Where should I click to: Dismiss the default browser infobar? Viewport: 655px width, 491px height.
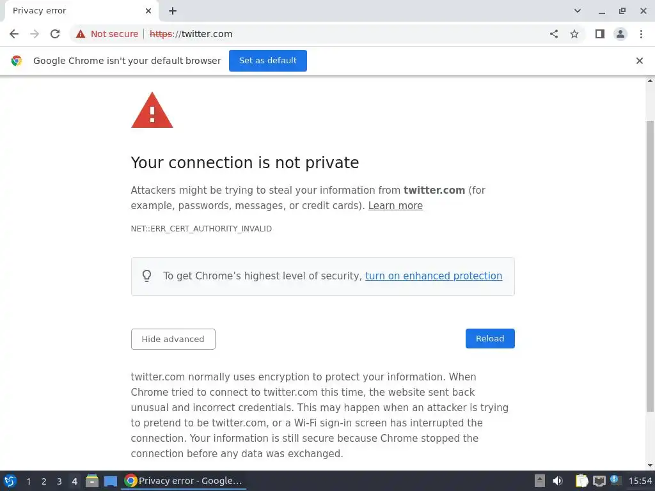(639, 61)
